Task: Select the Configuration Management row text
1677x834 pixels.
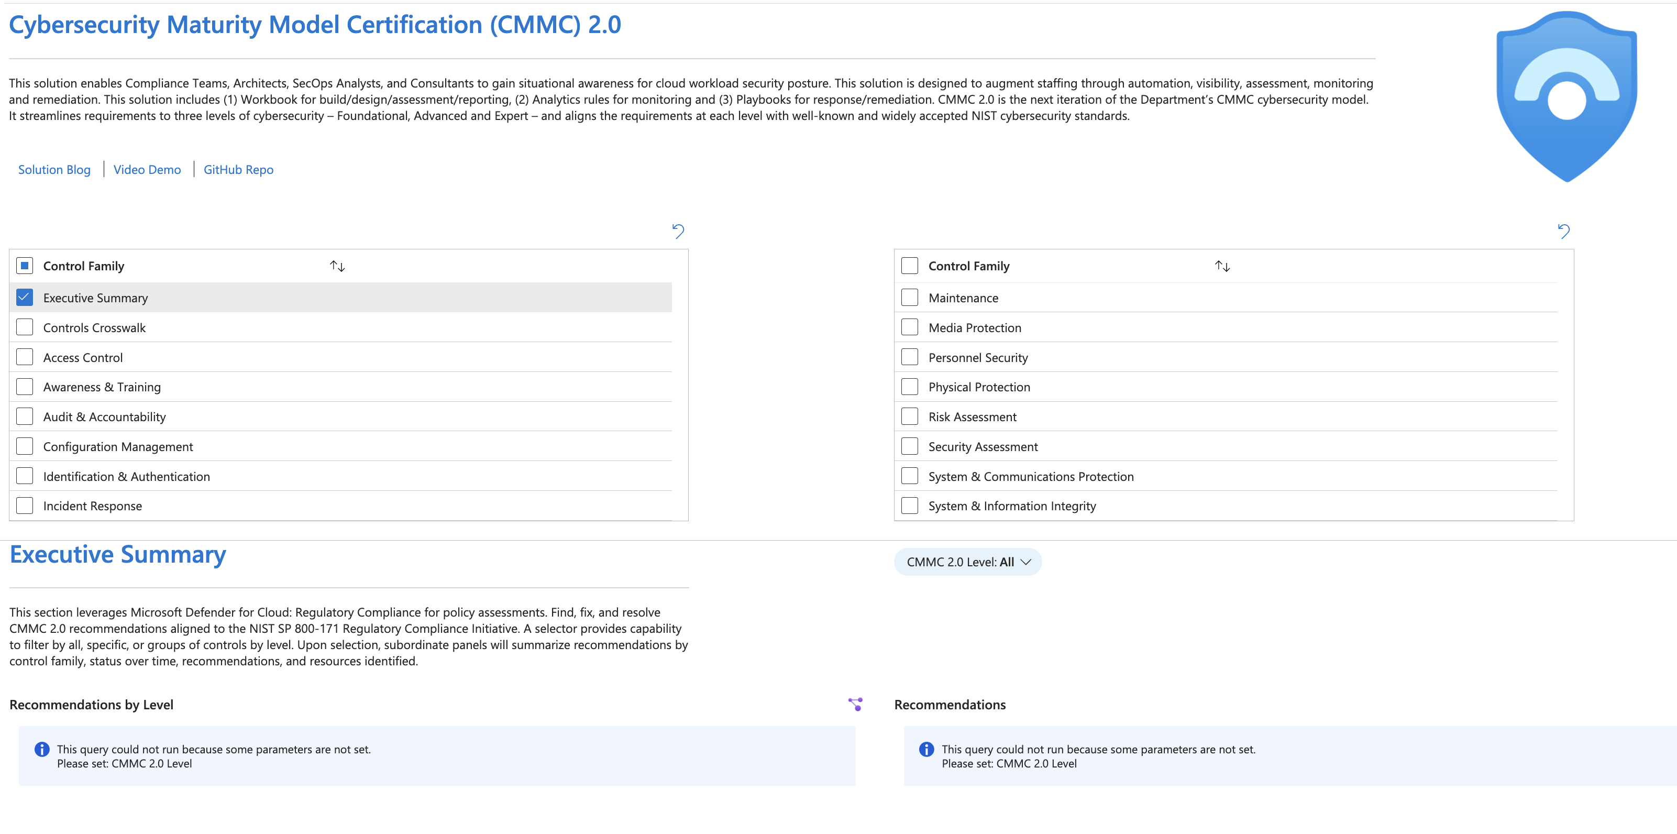Action: [x=118, y=447]
